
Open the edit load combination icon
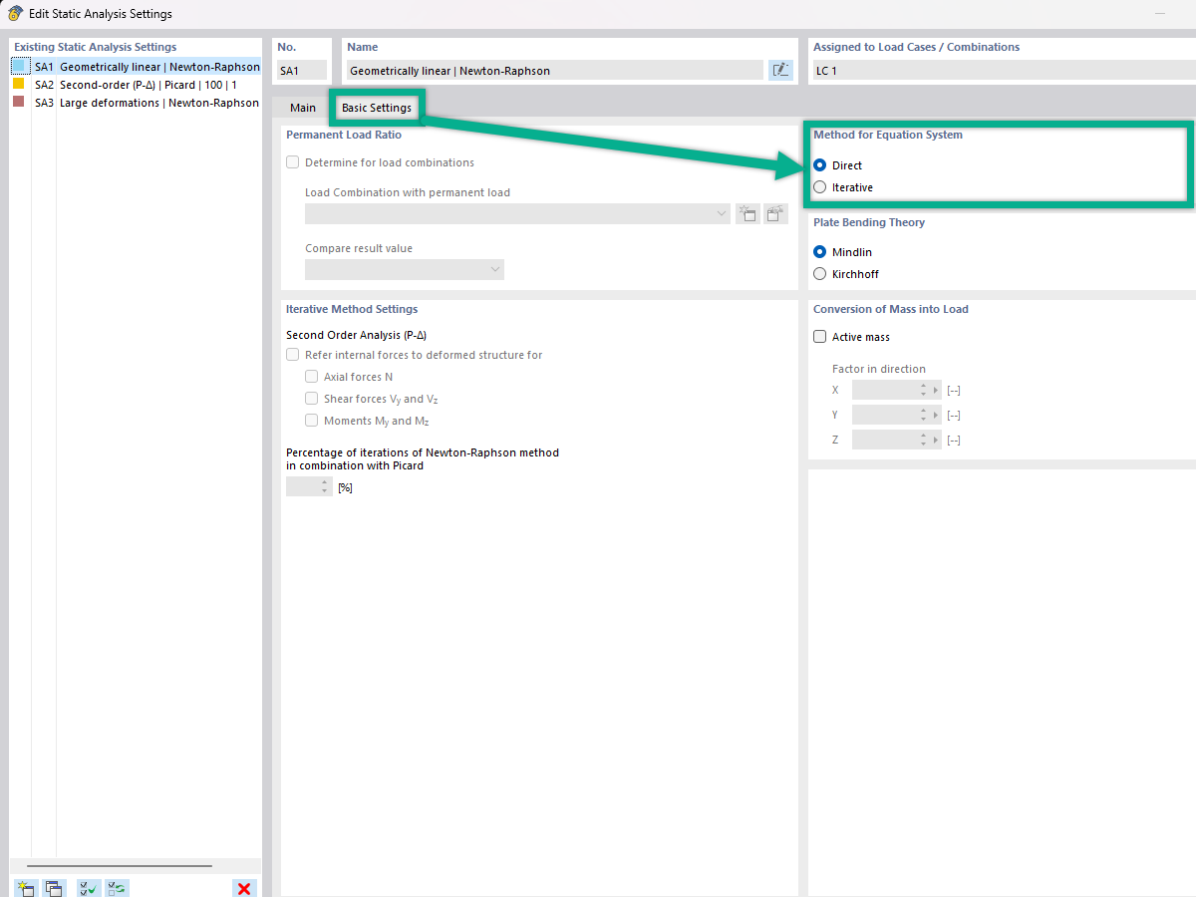(x=775, y=213)
